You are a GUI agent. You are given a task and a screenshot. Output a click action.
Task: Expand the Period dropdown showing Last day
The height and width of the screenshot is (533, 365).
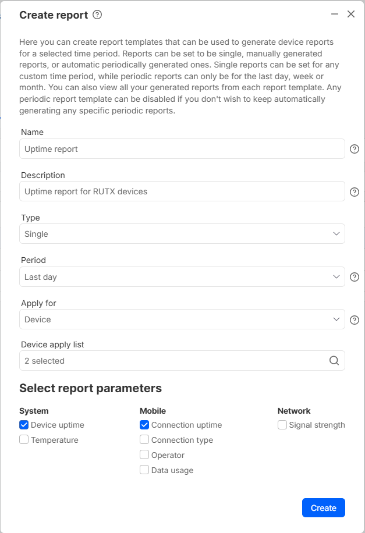click(x=182, y=277)
